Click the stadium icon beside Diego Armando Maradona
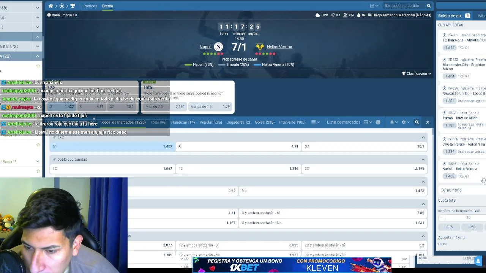 tap(369, 15)
